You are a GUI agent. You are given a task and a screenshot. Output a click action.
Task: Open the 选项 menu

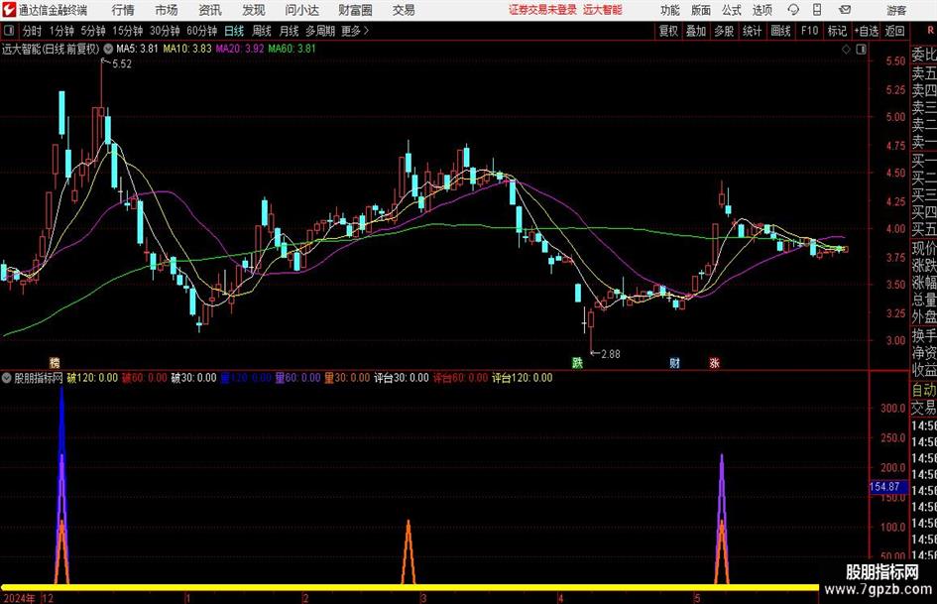pos(761,10)
